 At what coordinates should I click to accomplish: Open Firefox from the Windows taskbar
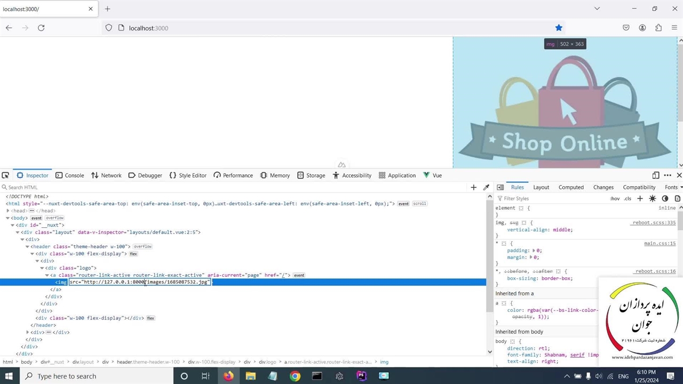coord(228,376)
